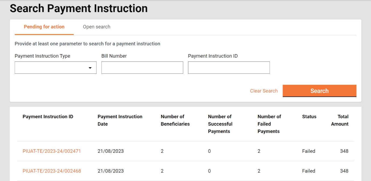Click Failed status in the 002471 row
The image size is (371, 181).
309,151
